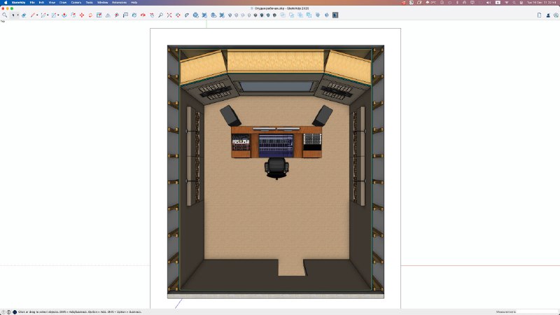Activate the Rotate tool

pos(90,15)
